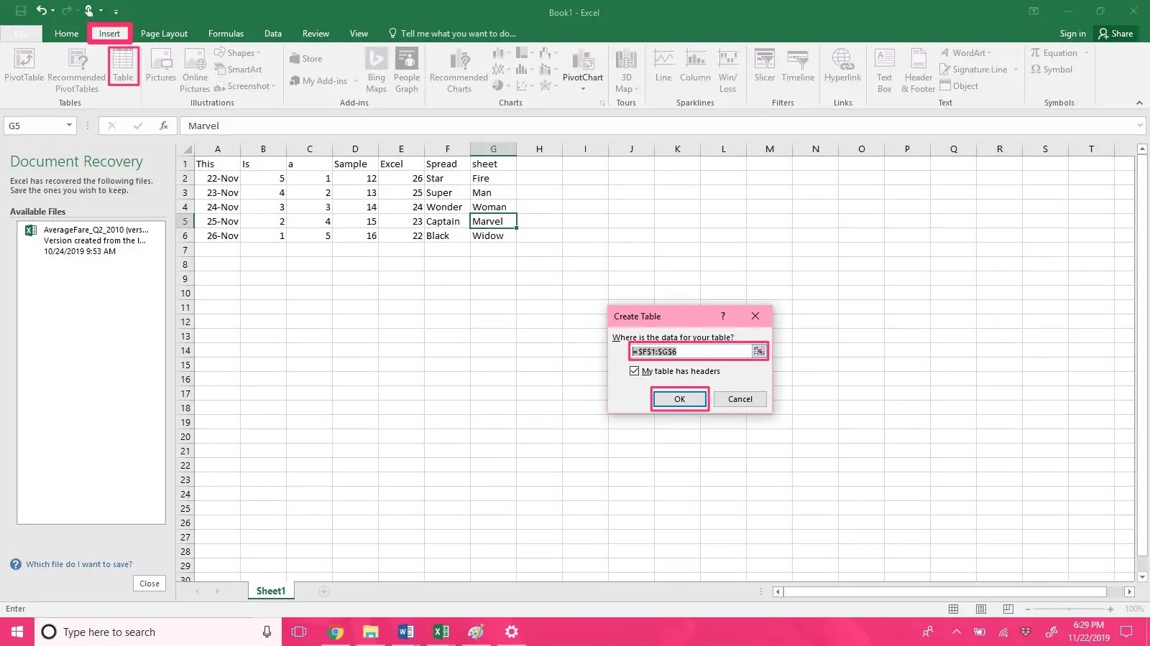Insert a Line sparkline
The width and height of the screenshot is (1150, 646).
tap(663, 66)
